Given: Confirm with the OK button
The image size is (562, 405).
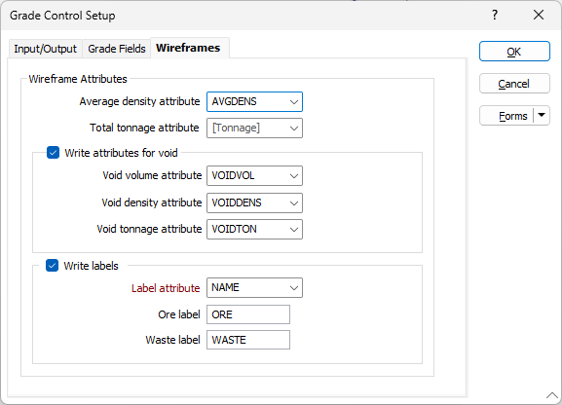Looking at the screenshot, I should pyautogui.click(x=514, y=52).
